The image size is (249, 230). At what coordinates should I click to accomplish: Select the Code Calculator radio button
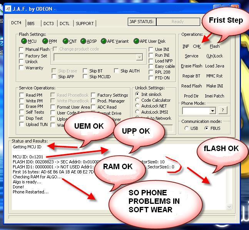pos(137,100)
